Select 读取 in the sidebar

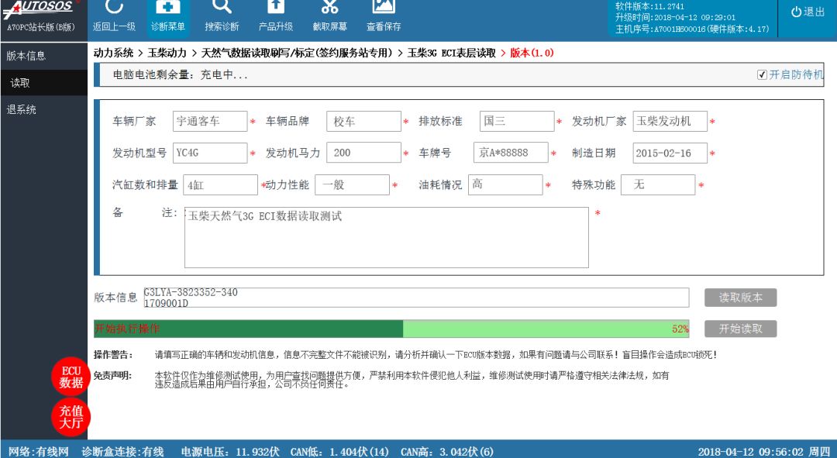click(x=43, y=83)
